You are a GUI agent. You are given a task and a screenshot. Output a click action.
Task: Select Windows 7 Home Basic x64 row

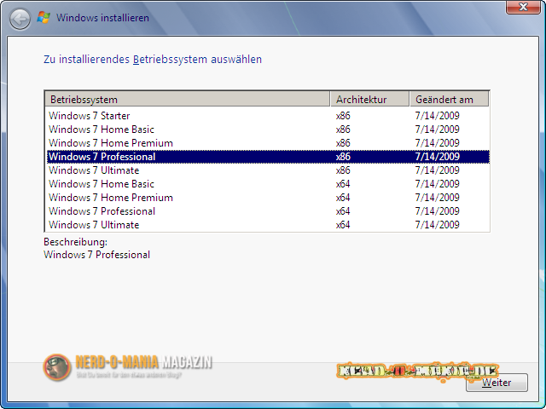click(x=268, y=184)
